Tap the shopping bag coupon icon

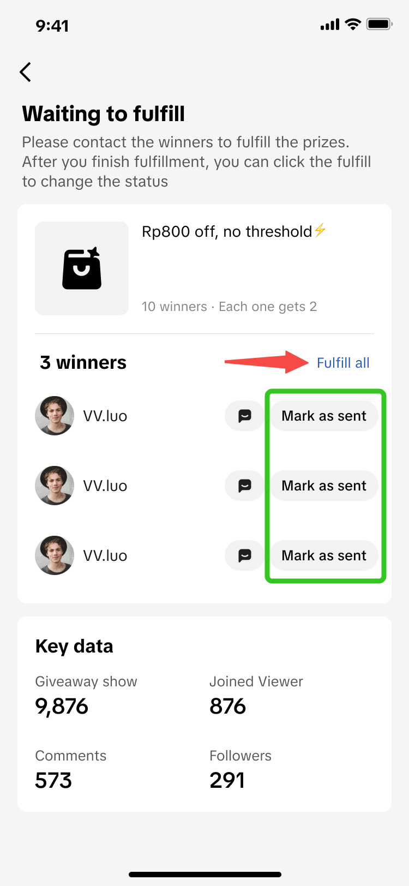(82, 268)
